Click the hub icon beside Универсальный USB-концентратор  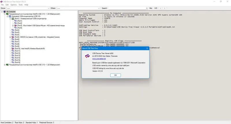[x=13, y=18]
